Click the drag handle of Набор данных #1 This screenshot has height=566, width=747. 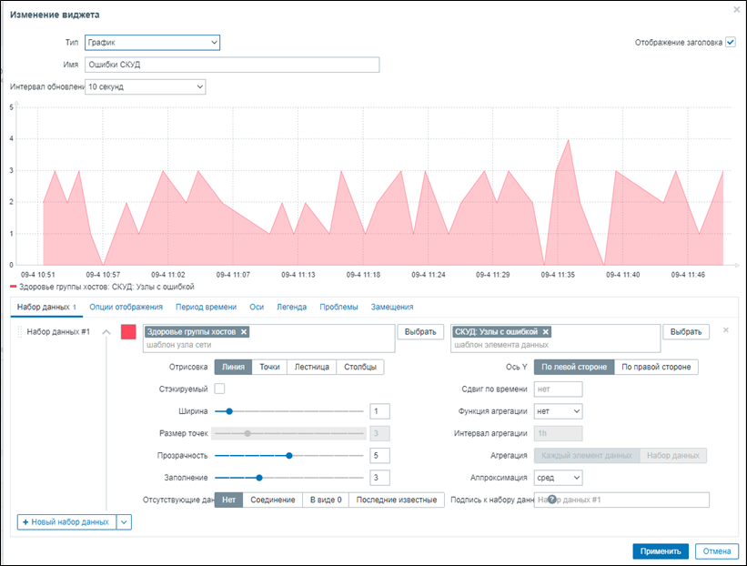click(x=19, y=332)
